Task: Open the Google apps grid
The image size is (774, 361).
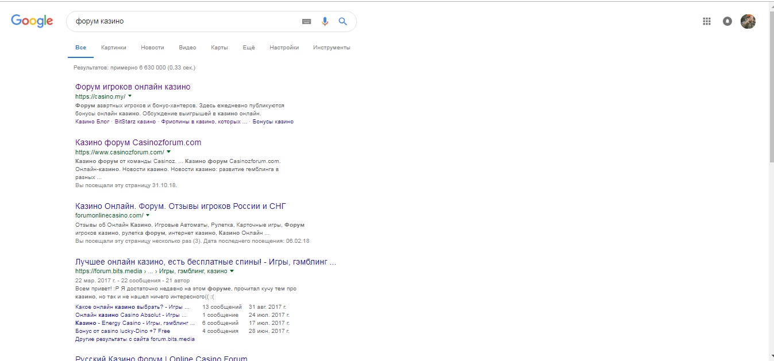Action: [707, 21]
